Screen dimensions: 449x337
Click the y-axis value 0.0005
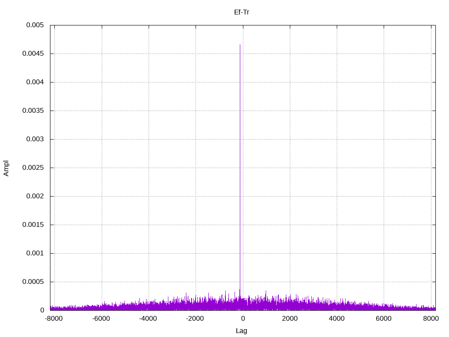tap(33, 282)
